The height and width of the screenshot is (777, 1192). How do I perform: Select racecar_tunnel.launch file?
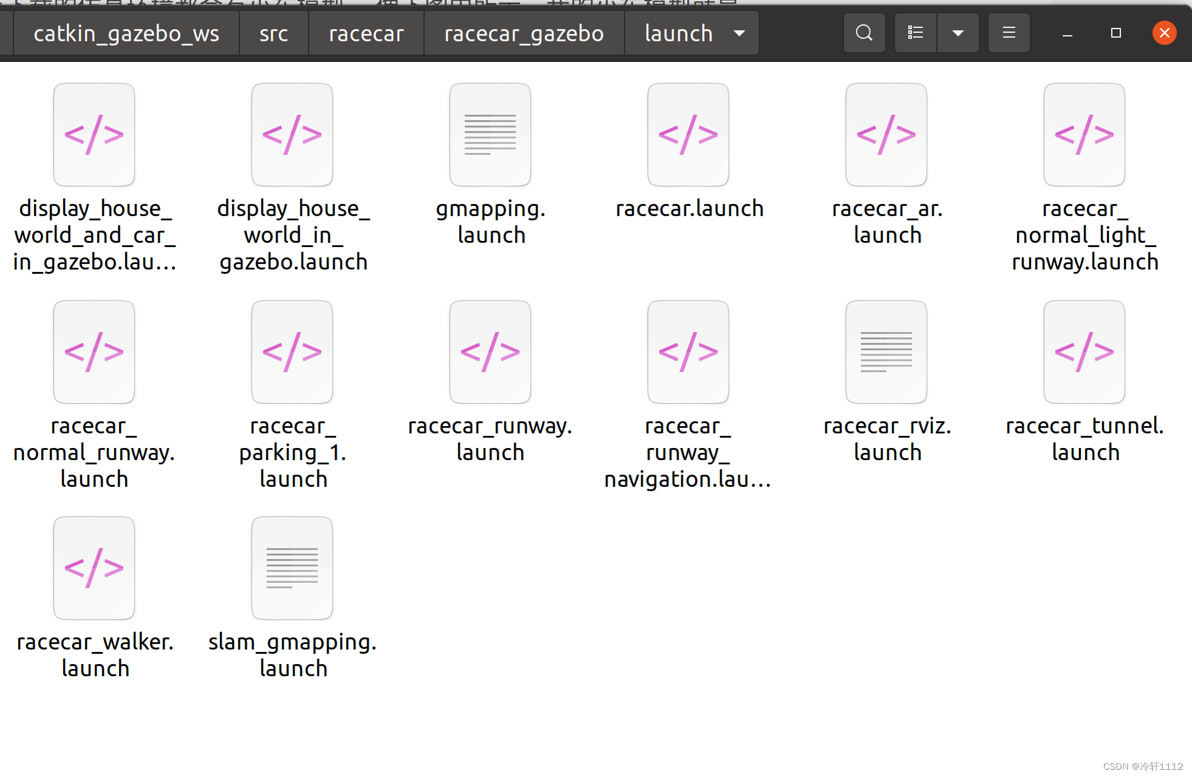(1084, 352)
